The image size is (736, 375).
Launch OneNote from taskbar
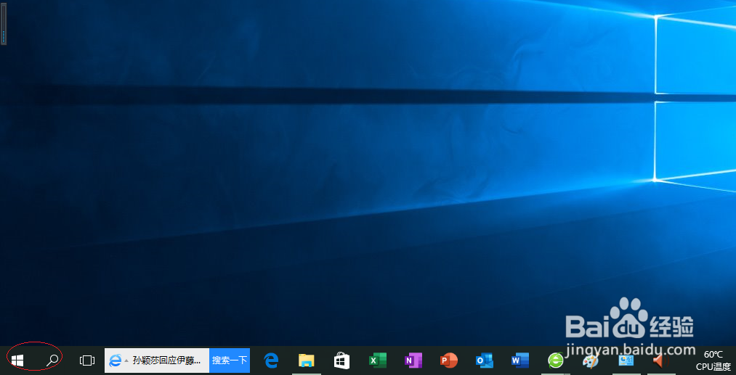pyautogui.click(x=413, y=360)
